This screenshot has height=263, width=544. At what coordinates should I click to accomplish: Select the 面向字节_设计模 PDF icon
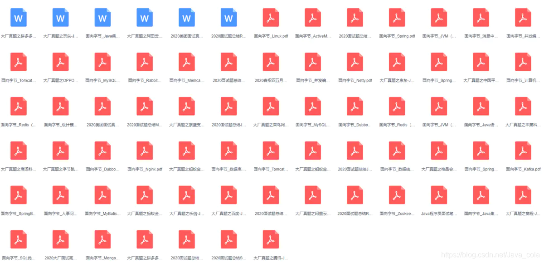click(61, 107)
